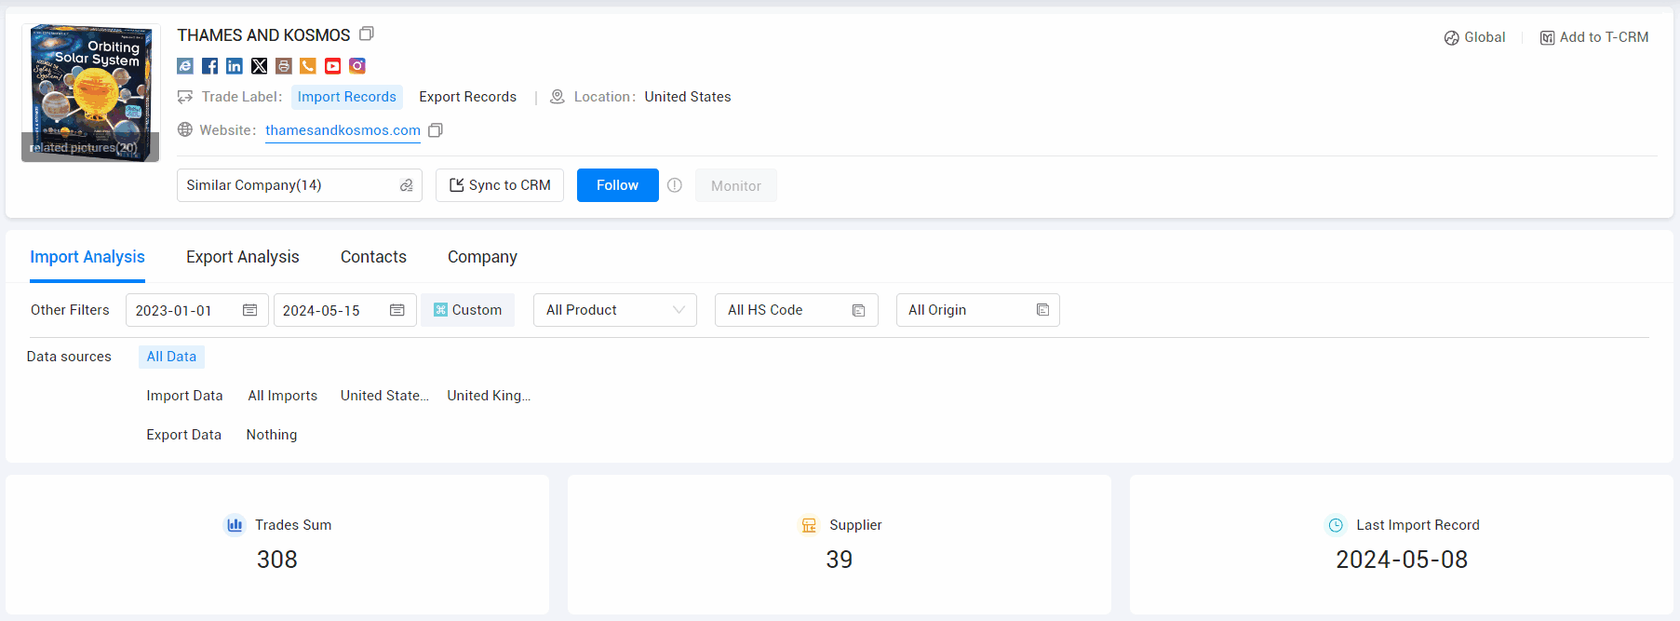This screenshot has width=1680, height=621.
Task: Open the Similar Company(14) dropdown
Action: point(300,185)
